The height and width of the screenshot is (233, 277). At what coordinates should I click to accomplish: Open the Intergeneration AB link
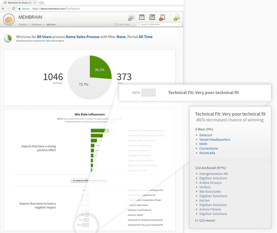pyautogui.click(x=213, y=174)
